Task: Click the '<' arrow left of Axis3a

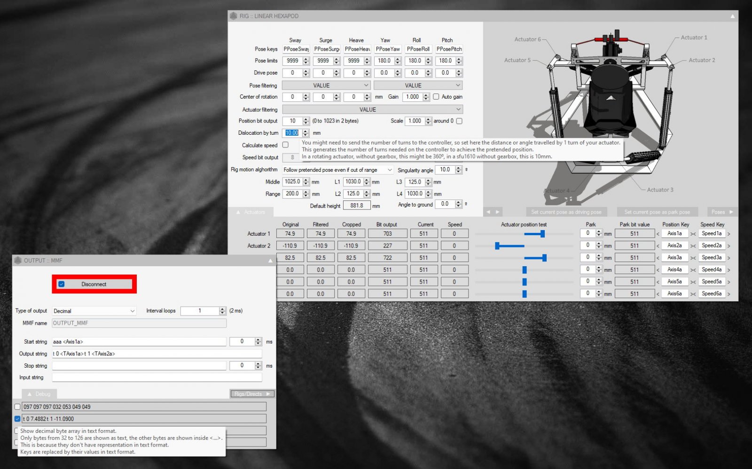Action: pyautogui.click(x=658, y=258)
